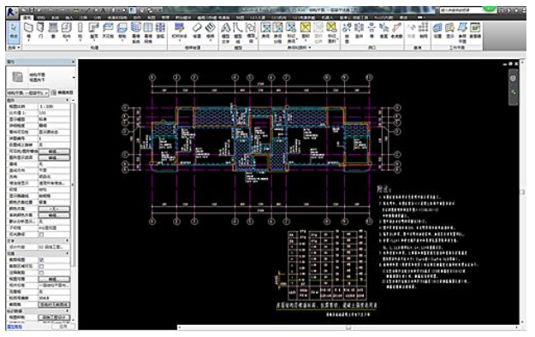The height and width of the screenshot is (337, 535).
Task: Open the steering wheel on navigation bar
Action: [x=513, y=79]
